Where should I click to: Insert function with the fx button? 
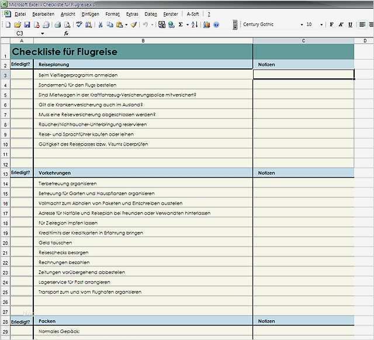pyautogui.click(x=66, y=33)
